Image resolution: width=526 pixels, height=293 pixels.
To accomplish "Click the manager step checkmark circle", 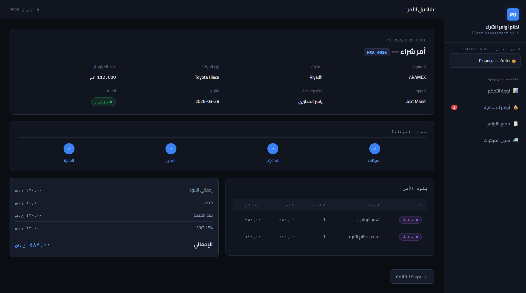I will click(171, 149).
